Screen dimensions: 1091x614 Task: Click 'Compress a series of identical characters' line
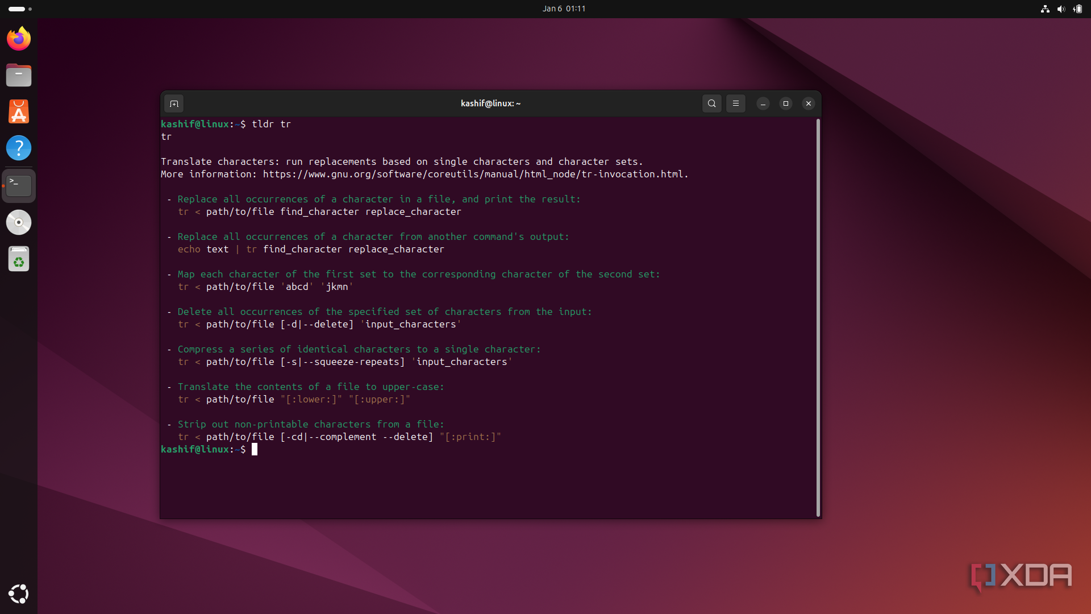pyautogui.click(x=359, y=349)
